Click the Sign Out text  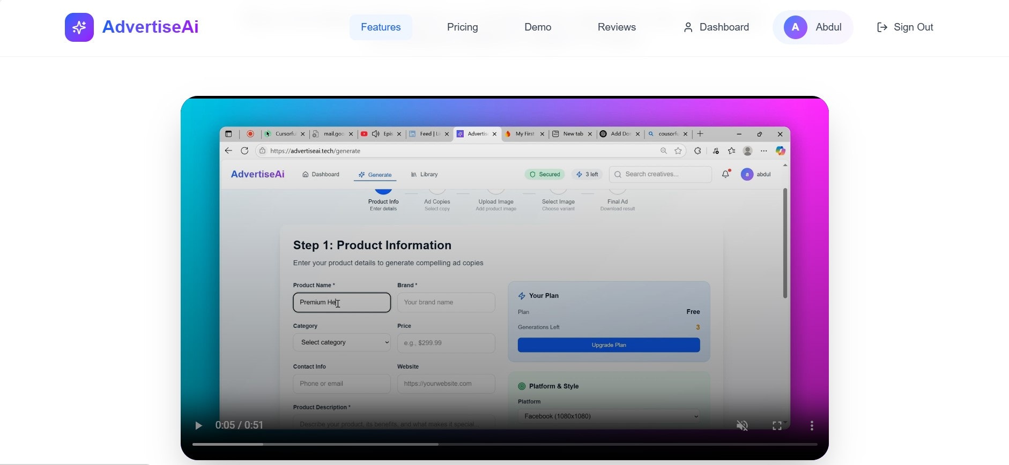914,27
